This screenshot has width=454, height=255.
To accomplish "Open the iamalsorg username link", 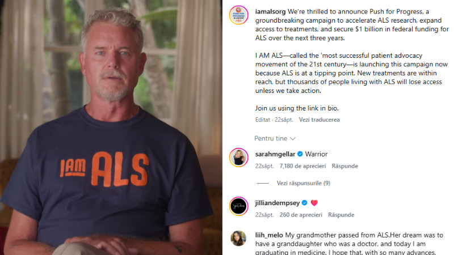I will click(270, 12).
